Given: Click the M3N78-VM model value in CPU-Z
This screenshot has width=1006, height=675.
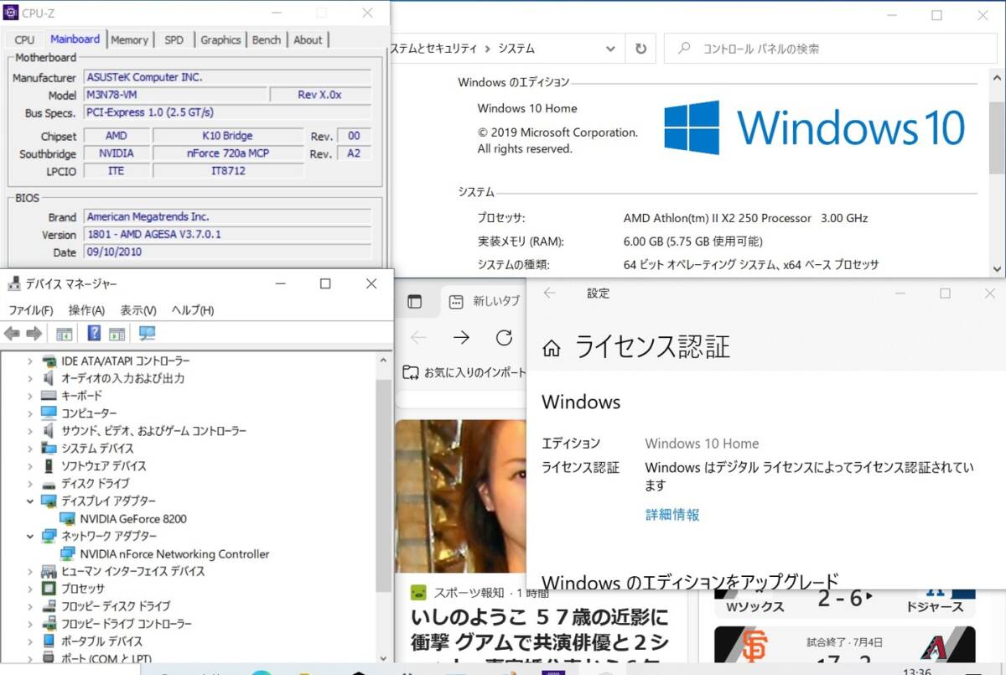Looking at the screenshot, I should click(x=176, y=95).
